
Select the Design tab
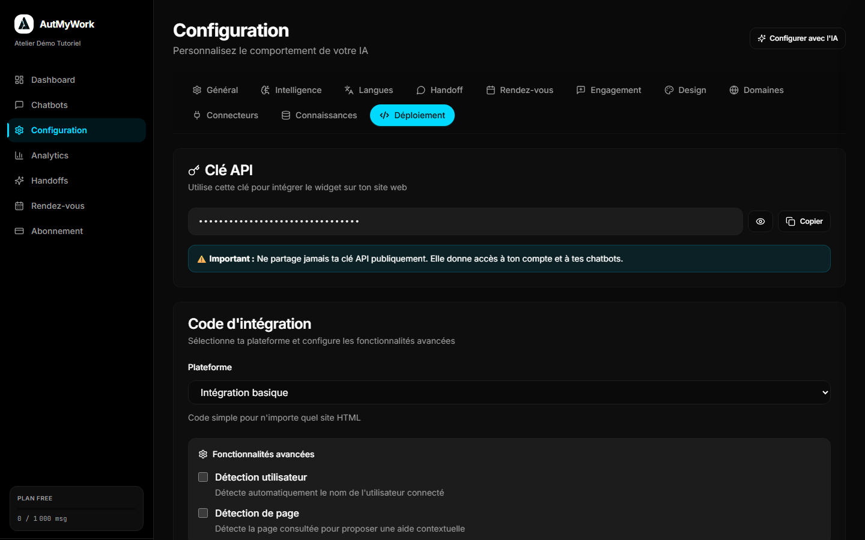685,90
